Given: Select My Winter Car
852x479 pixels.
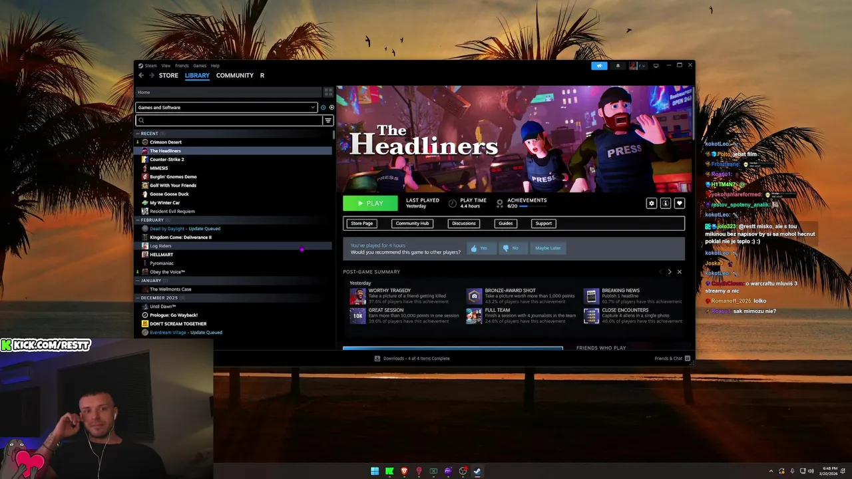Looking at the screenshot, I should coord(233,202).
